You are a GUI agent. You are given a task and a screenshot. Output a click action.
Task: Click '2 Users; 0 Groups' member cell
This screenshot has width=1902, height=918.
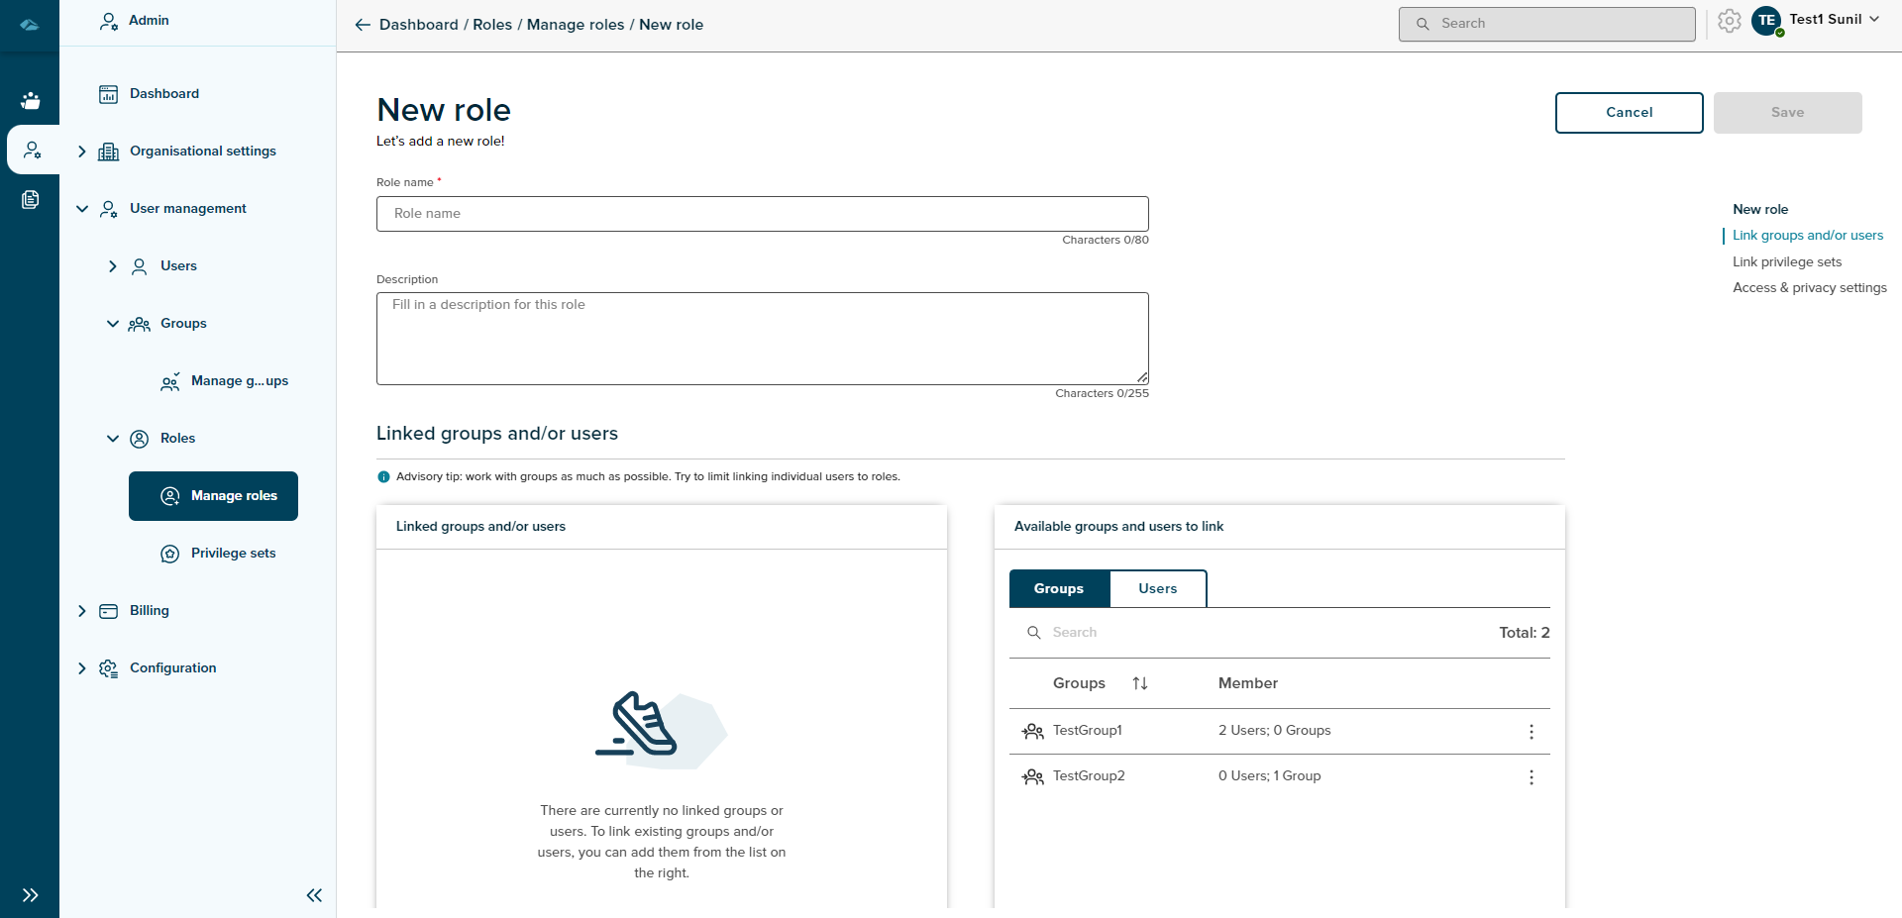pyautogui.click(x=1275, y=731)
